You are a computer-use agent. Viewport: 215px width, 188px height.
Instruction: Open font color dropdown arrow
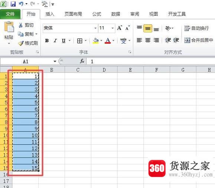tap(113, 41)
